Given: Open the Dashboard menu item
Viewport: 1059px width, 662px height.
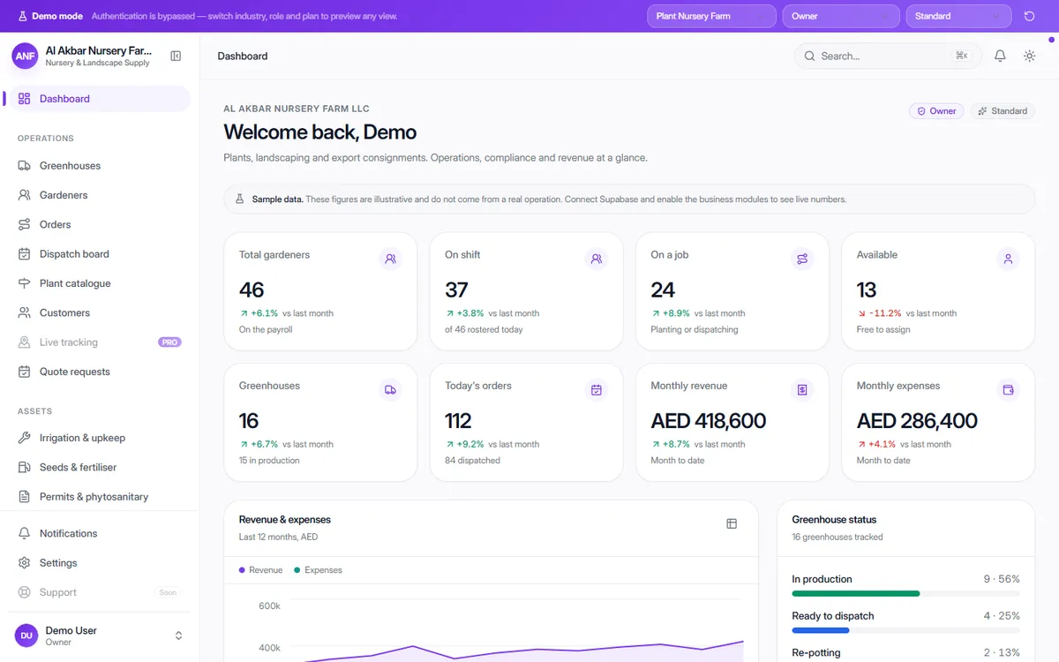Looking at the screenshot, I should 99,99.
